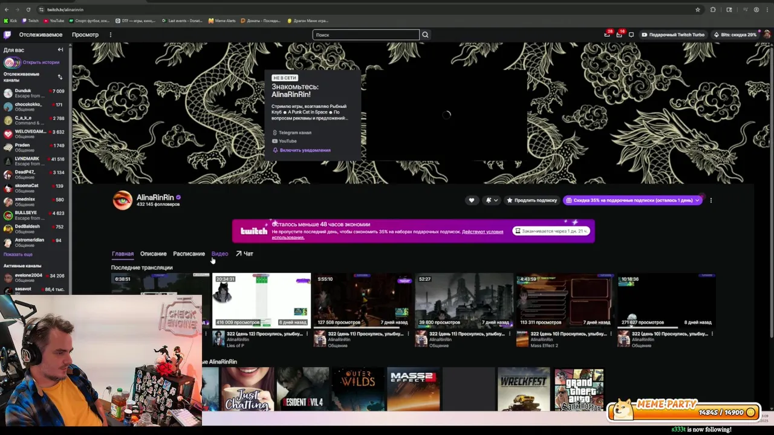Viewport: 774px width, 435px height.
Task: Expand Показать еще in followed channels
Action: click(18, 254)
